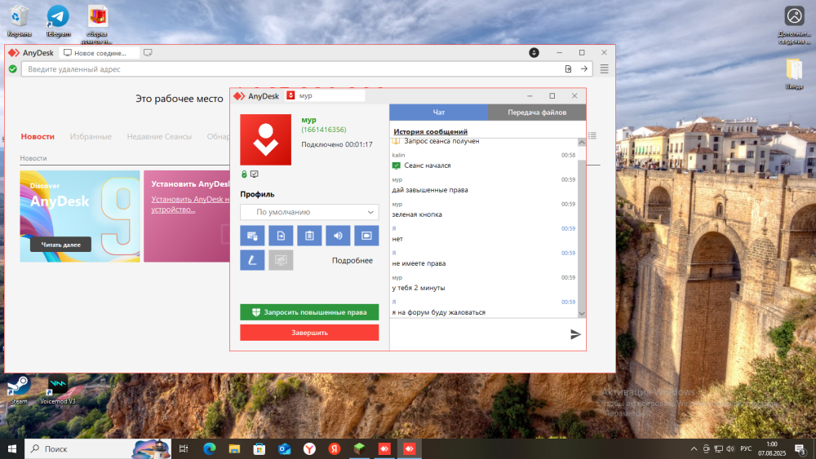End the session with Завершить
This screenshot has height=459, width=816.
(309, 333)
